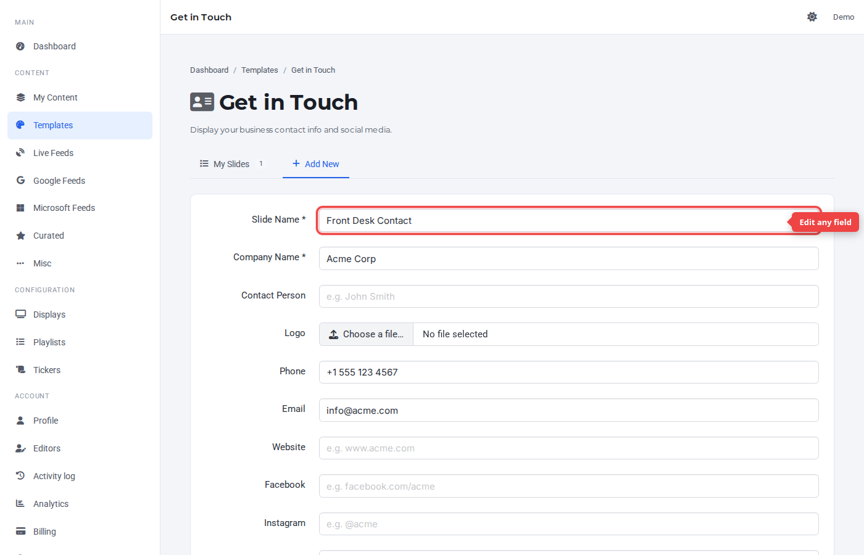Click the Displays monitor icon
Screen dimensions: 864x555
click(20, 314)
